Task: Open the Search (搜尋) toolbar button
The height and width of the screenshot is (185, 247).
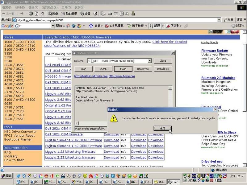Action: coord(53,14)
